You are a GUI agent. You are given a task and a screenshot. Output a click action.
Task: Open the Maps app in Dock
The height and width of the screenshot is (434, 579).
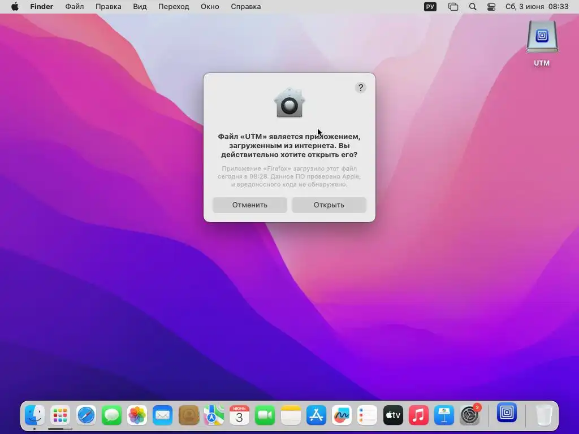tap(214, 415)
